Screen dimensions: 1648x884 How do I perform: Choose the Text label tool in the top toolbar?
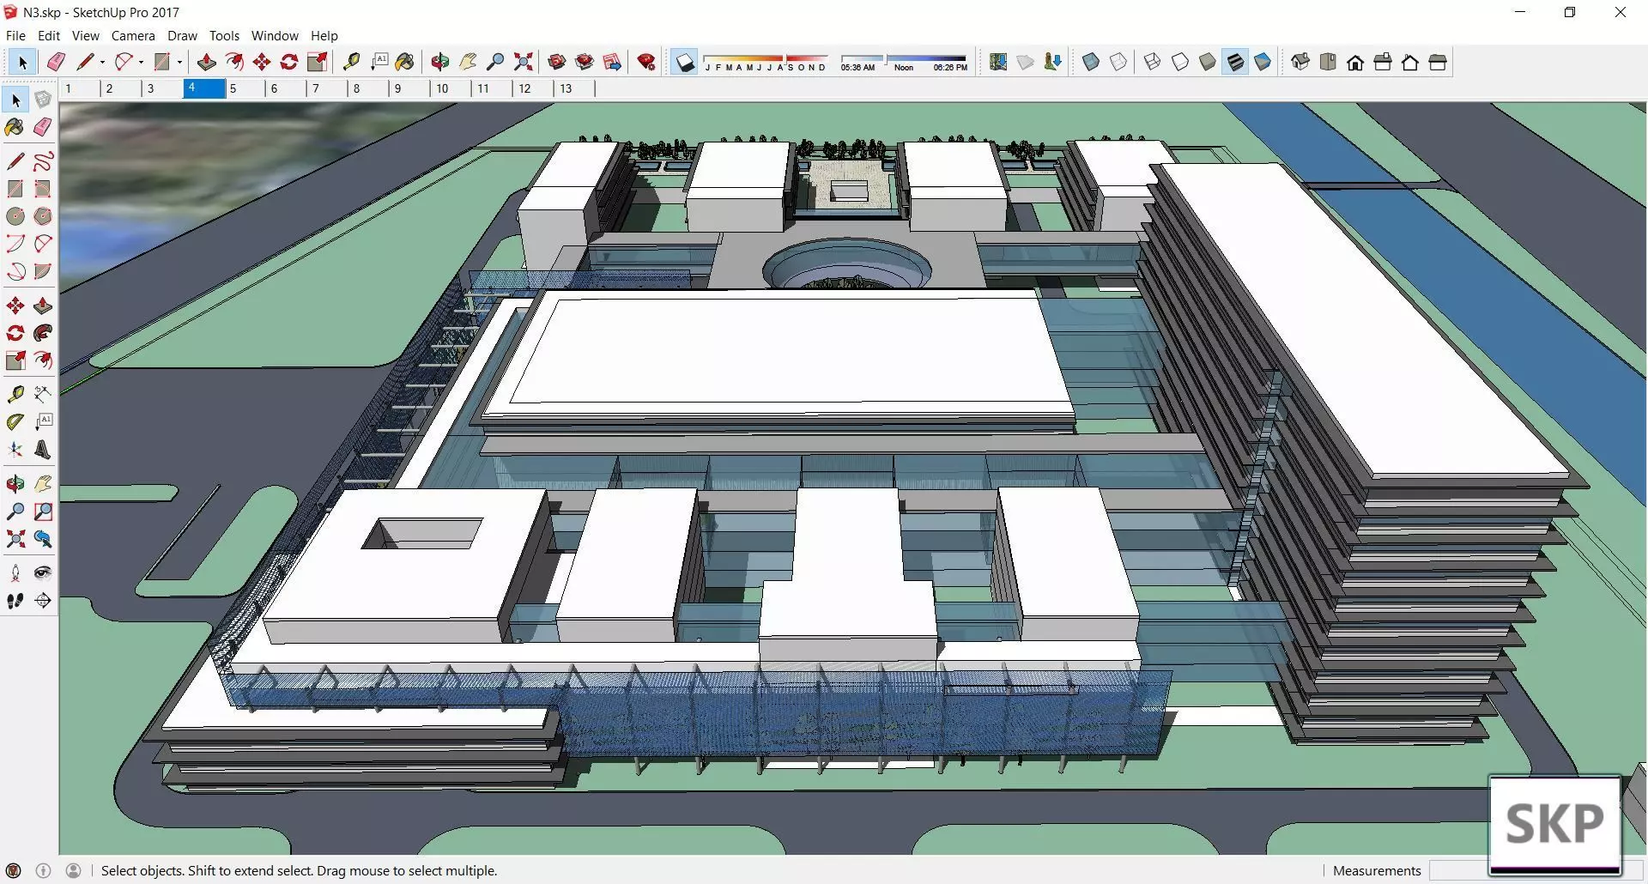pyautogui.click(x=379, y=62)
